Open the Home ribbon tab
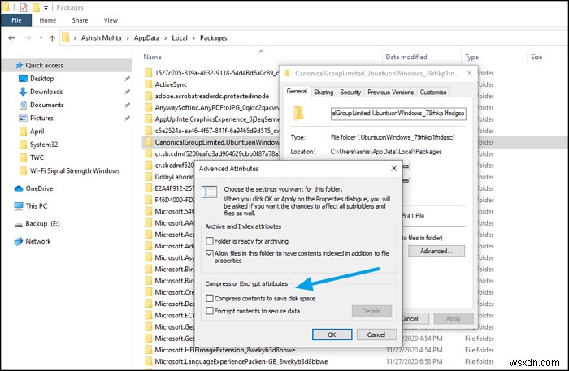Screen dimensions: 569x371 tap(47, 20)
